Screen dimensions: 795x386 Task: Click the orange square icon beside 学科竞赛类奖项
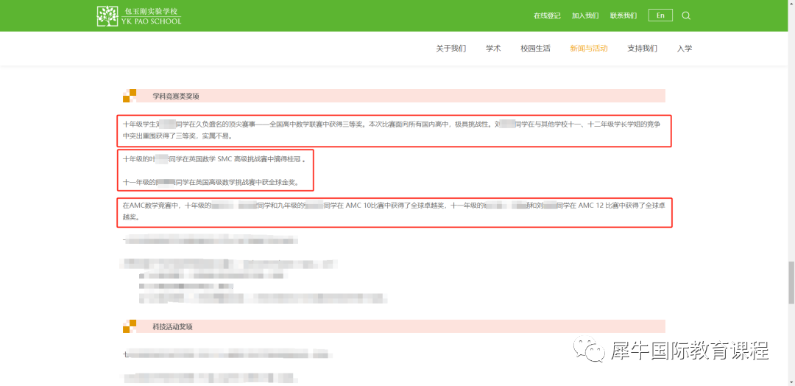pos(130,96)
